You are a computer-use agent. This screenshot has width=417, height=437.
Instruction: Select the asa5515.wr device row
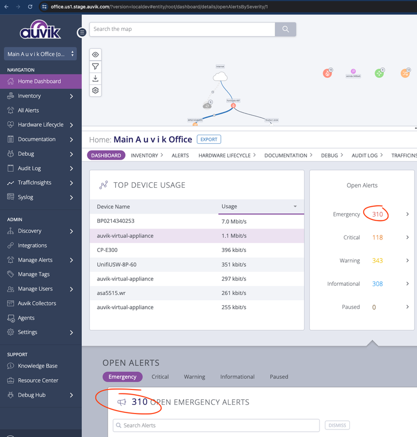pos(197,293)
